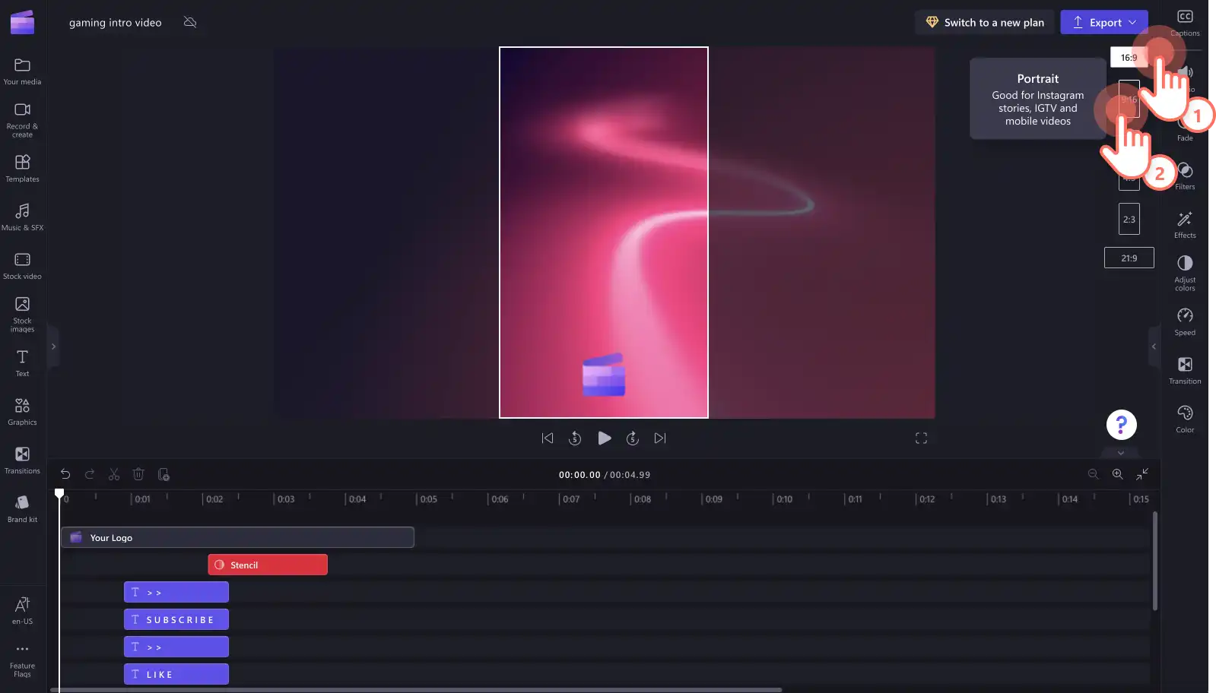Select the 16:9 aspect ratio
1216x693 pixels.
pyautogui.click(x=1129, y=57)
